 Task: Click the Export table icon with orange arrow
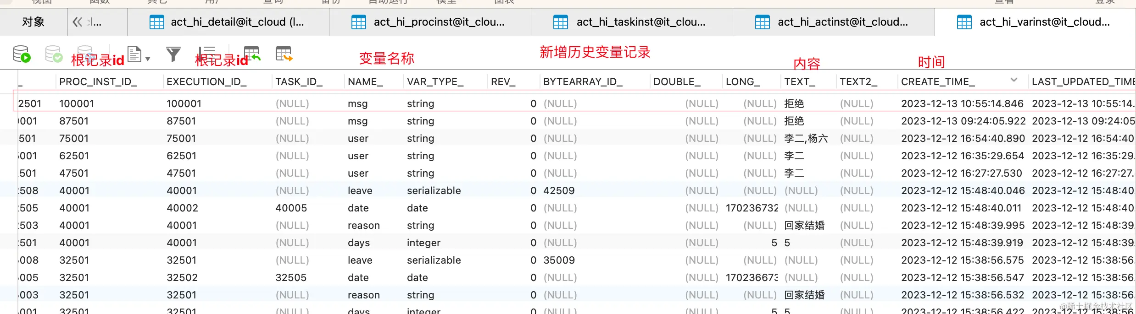click(284, 54)
